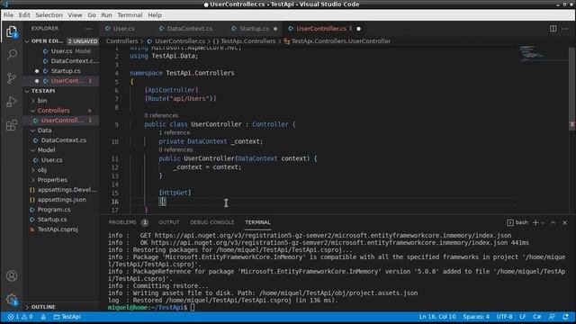Click Explorer more actions ellipsis
The image size is (576, 324).
(88, 28)
